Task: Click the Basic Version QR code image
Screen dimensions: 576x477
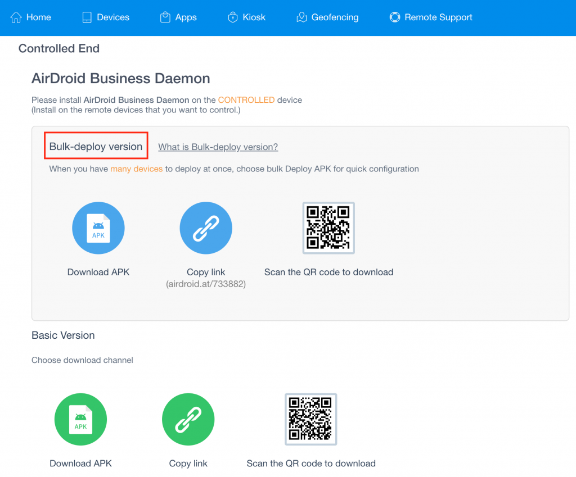Action: [310, 419]
